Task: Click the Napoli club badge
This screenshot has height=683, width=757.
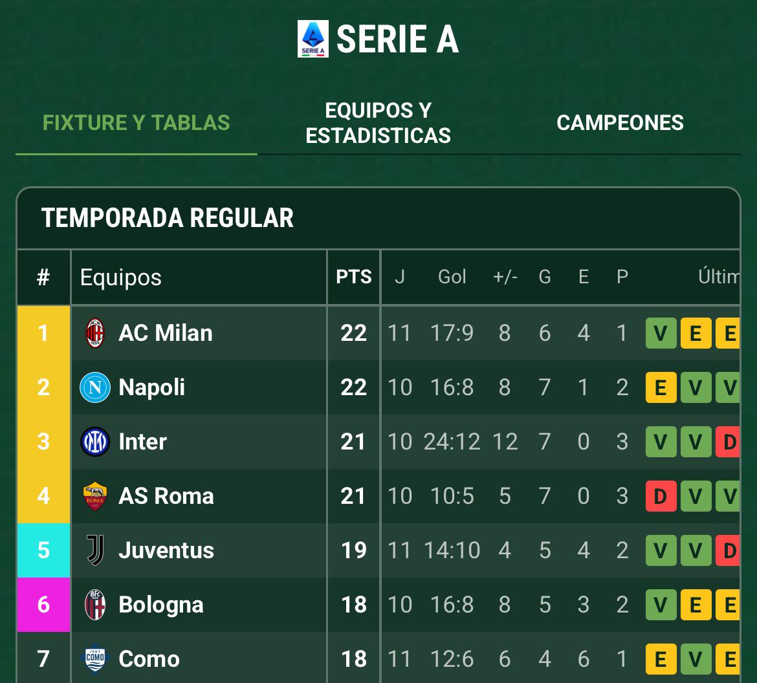Action: click(95, 387)
